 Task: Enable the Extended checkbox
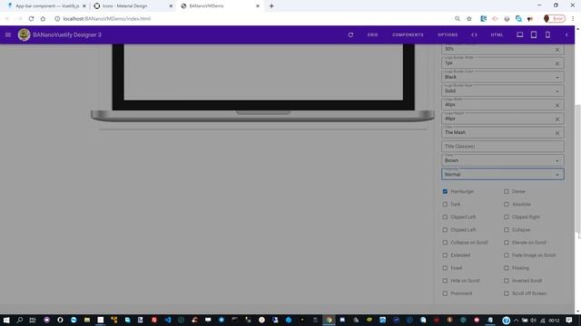(x=445, y=255)
